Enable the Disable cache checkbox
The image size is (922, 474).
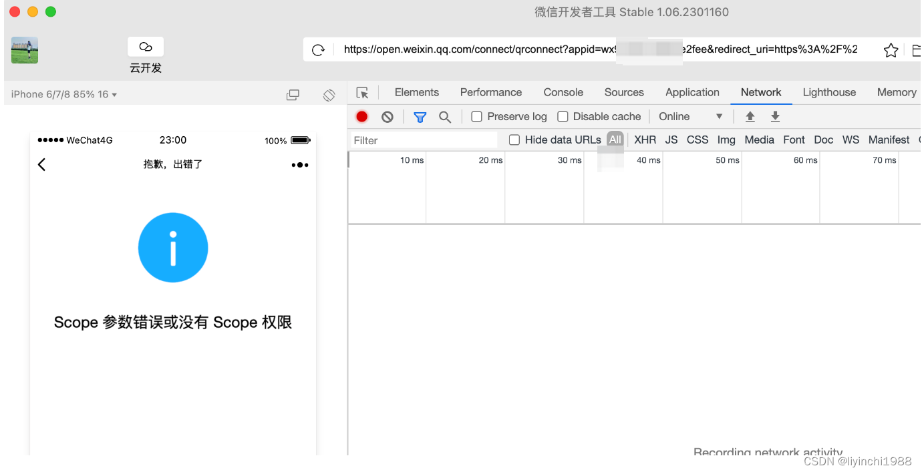click(x=563, y=117)
